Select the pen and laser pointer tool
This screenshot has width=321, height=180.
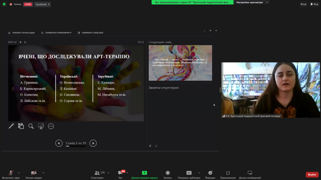[11, 126]
